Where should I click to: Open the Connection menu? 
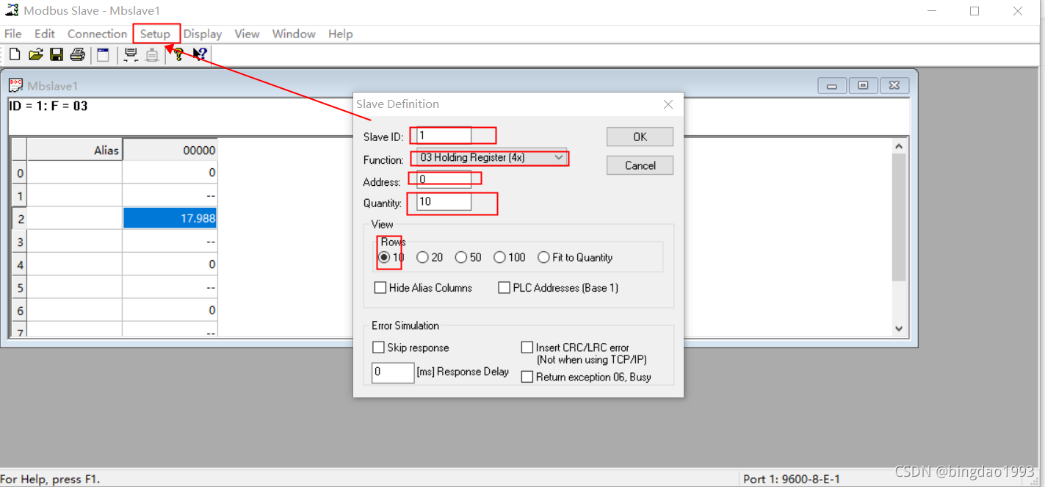point(97,34)
